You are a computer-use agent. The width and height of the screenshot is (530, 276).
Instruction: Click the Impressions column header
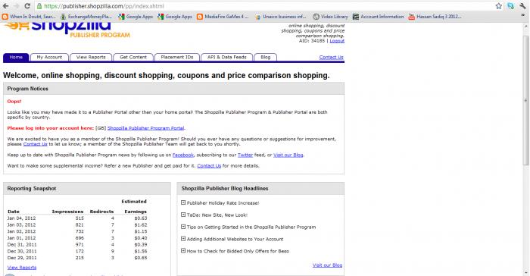pyautogui.click(x=67, y=212)
